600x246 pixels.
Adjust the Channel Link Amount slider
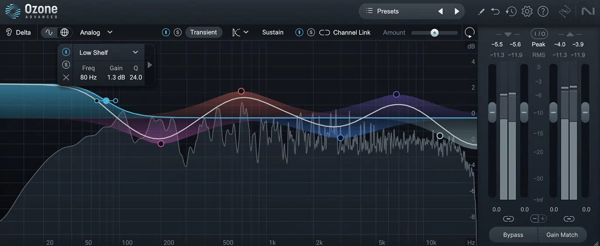434,33
